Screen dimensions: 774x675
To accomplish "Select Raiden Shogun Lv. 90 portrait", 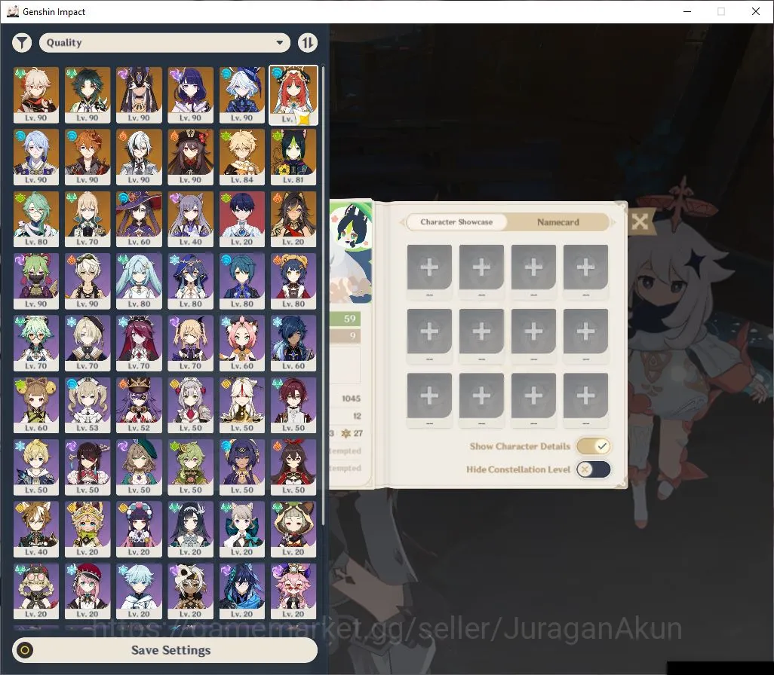I will (x=191, y=95).
